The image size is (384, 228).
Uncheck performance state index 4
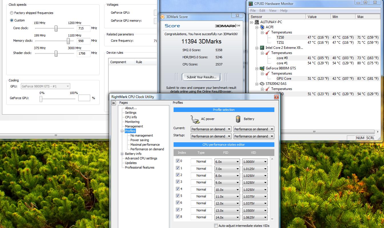pos(178,189)
